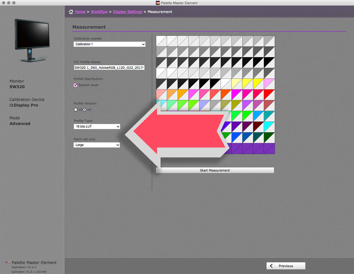Open the Home breadcrumb link

80,12
